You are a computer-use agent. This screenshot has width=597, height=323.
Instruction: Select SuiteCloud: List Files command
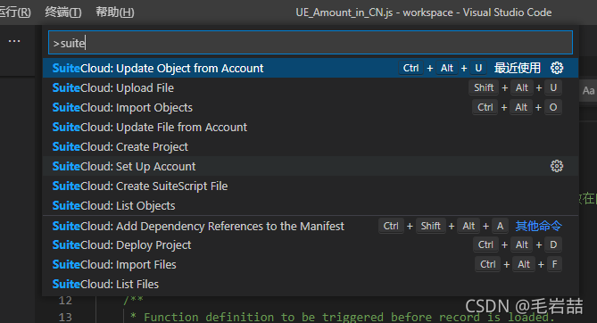tap(311, 284)
